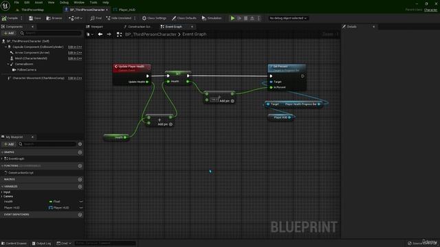Click the Eject playback control
Screen dimensions: 440x247
(252, 19)
